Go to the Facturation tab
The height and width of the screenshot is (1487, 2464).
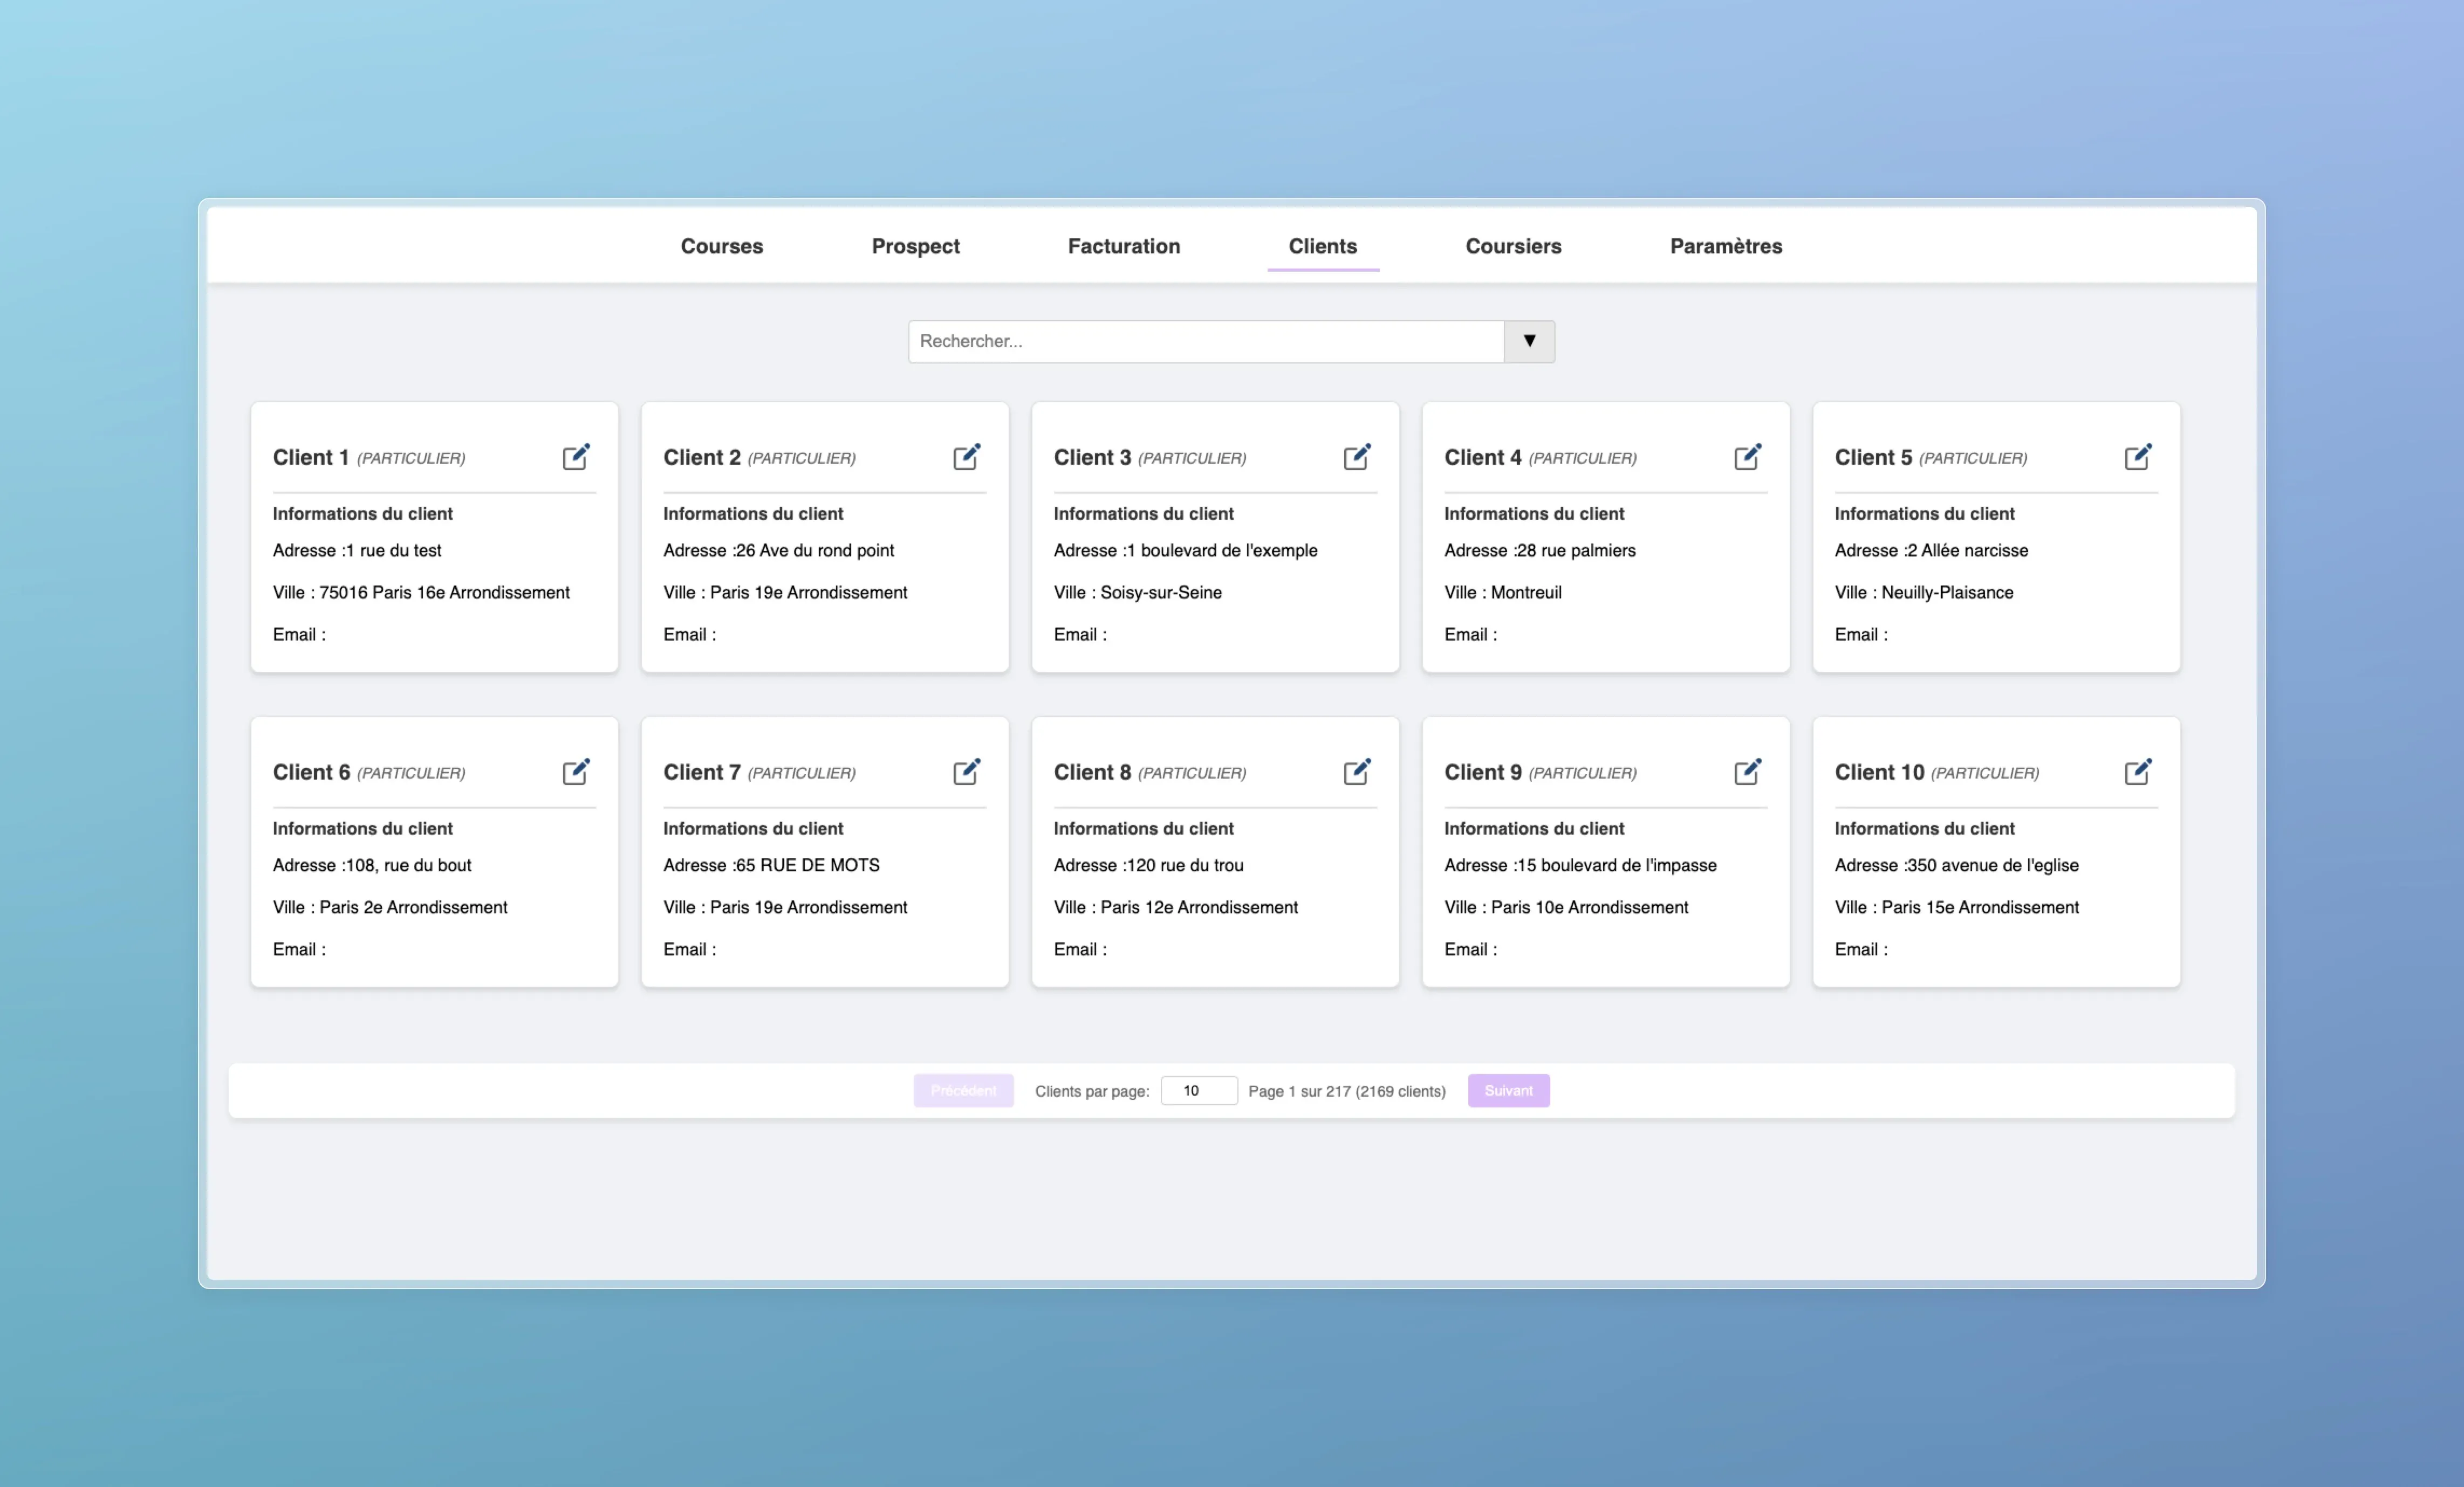pos(1123,246)
